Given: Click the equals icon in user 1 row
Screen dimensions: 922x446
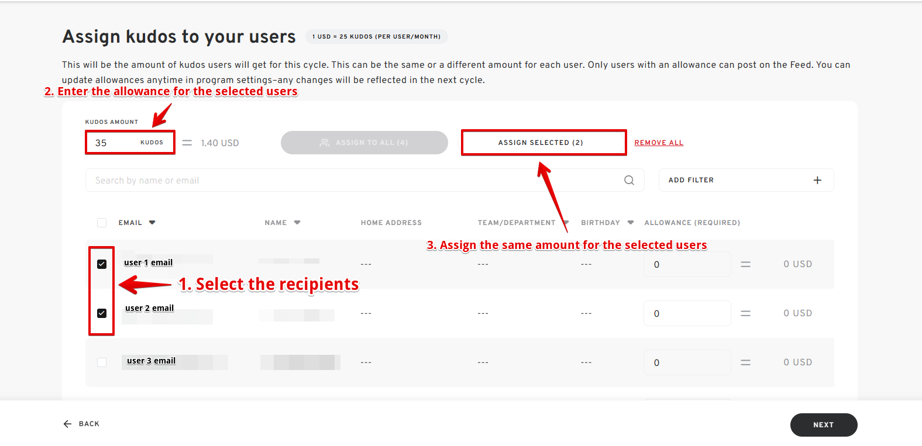Looking at the screenshot, I should coord(745,264).
